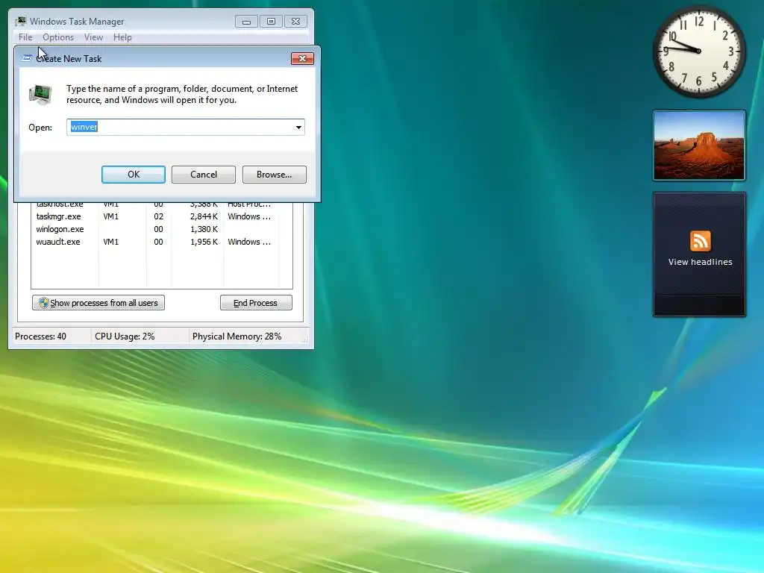Click the 1,956 K memory value

pyautogui.click(x=204, y=242)
